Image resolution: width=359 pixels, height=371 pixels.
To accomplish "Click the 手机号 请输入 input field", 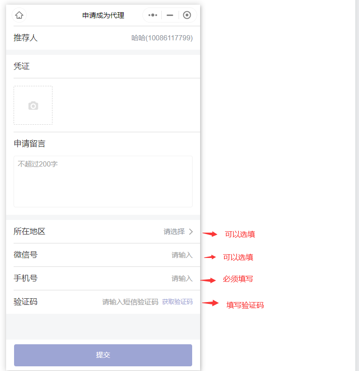I will click(x=182, y=279).
